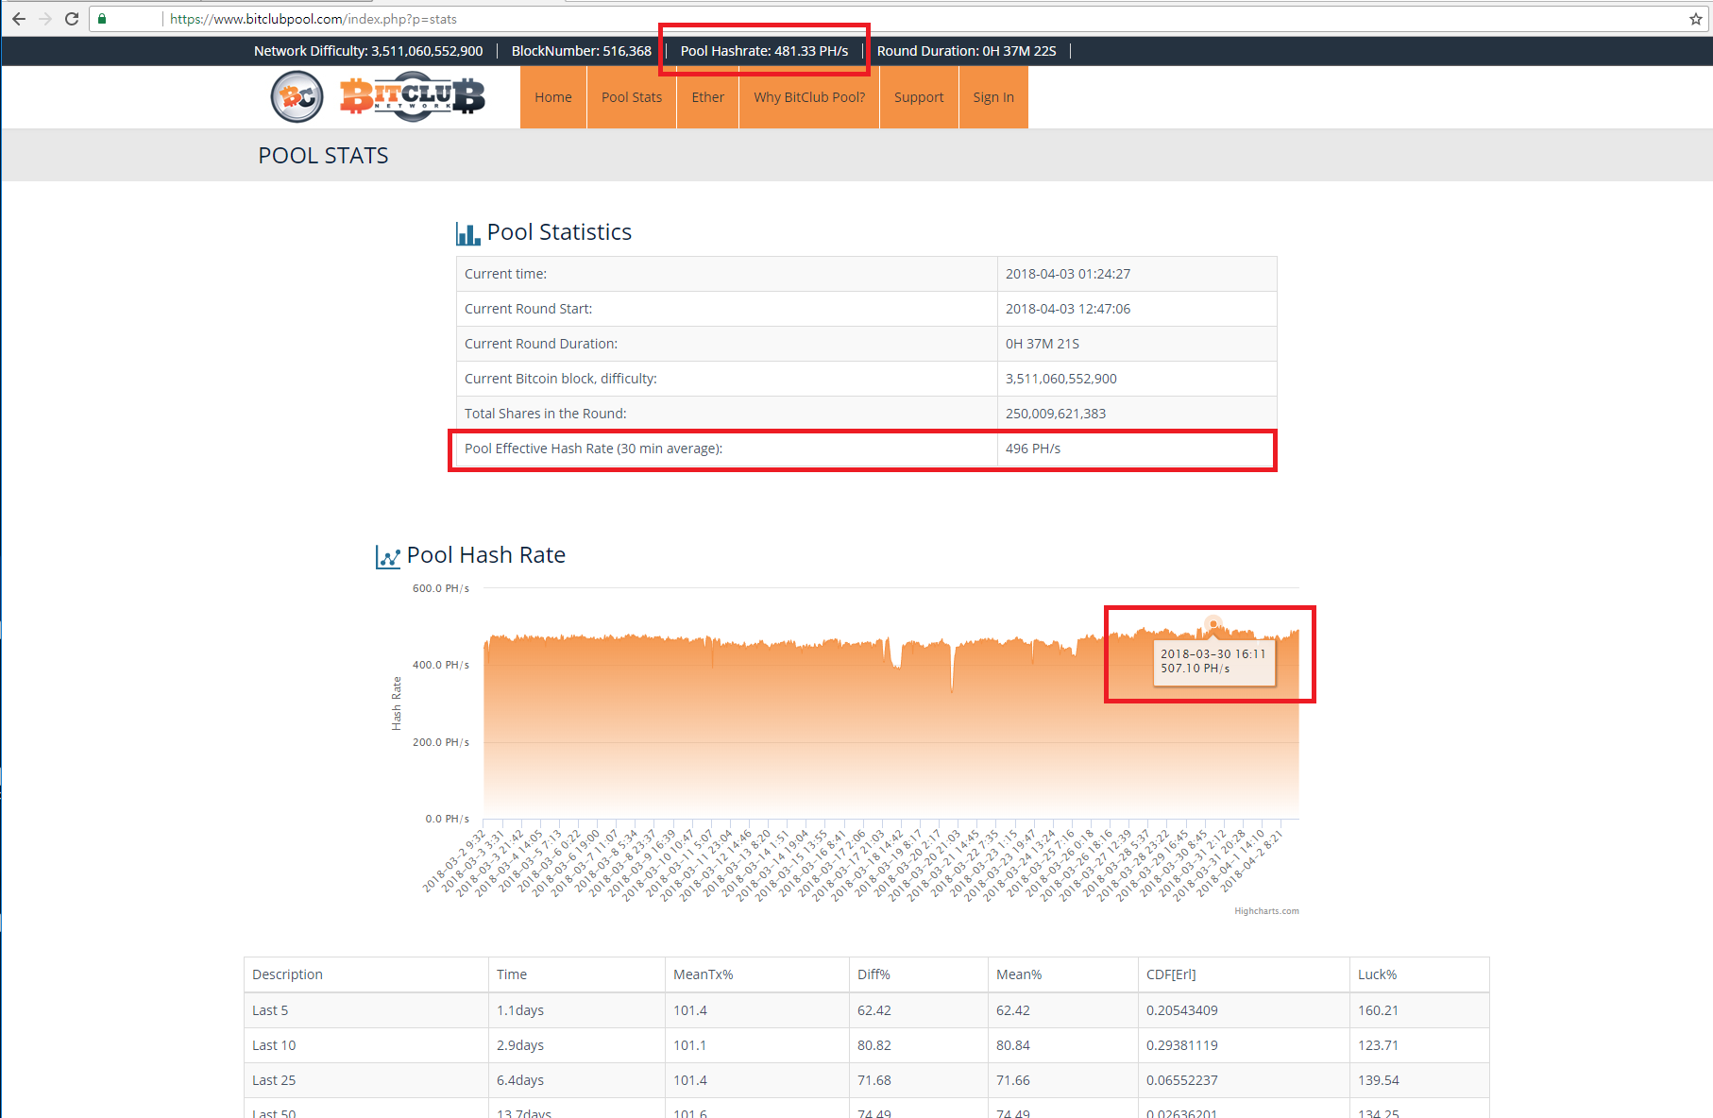Click the MeanTx% column header
Screen dimensions: 1713x1118
tap(703, 974)
